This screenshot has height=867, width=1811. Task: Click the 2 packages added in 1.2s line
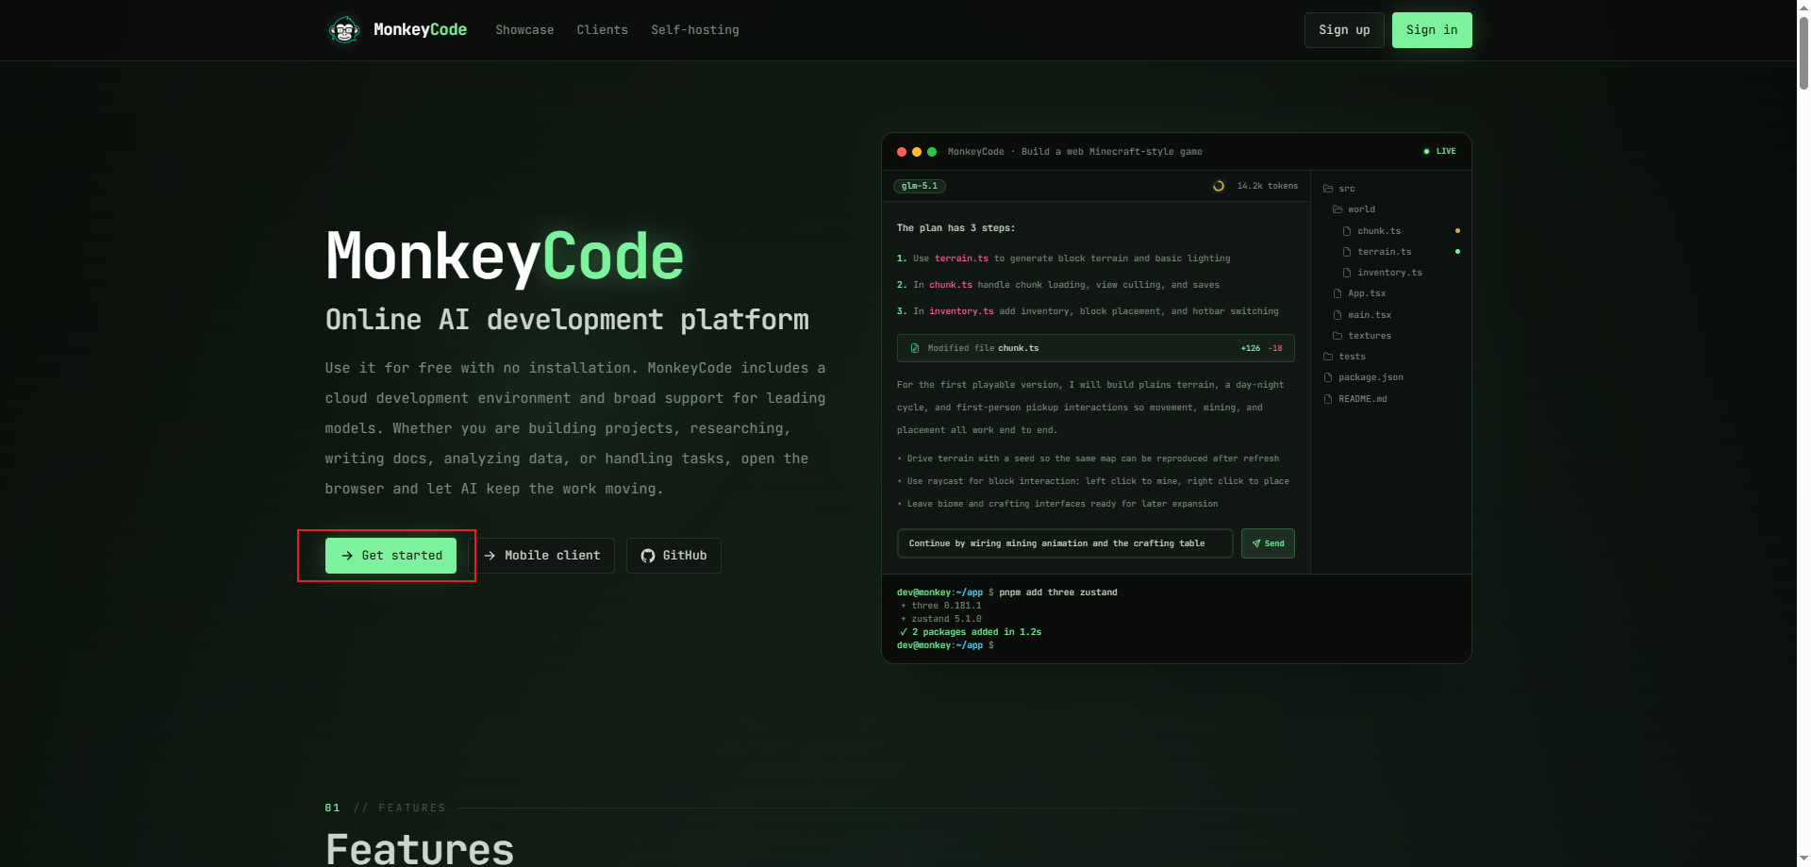click(x=971, y=632)
